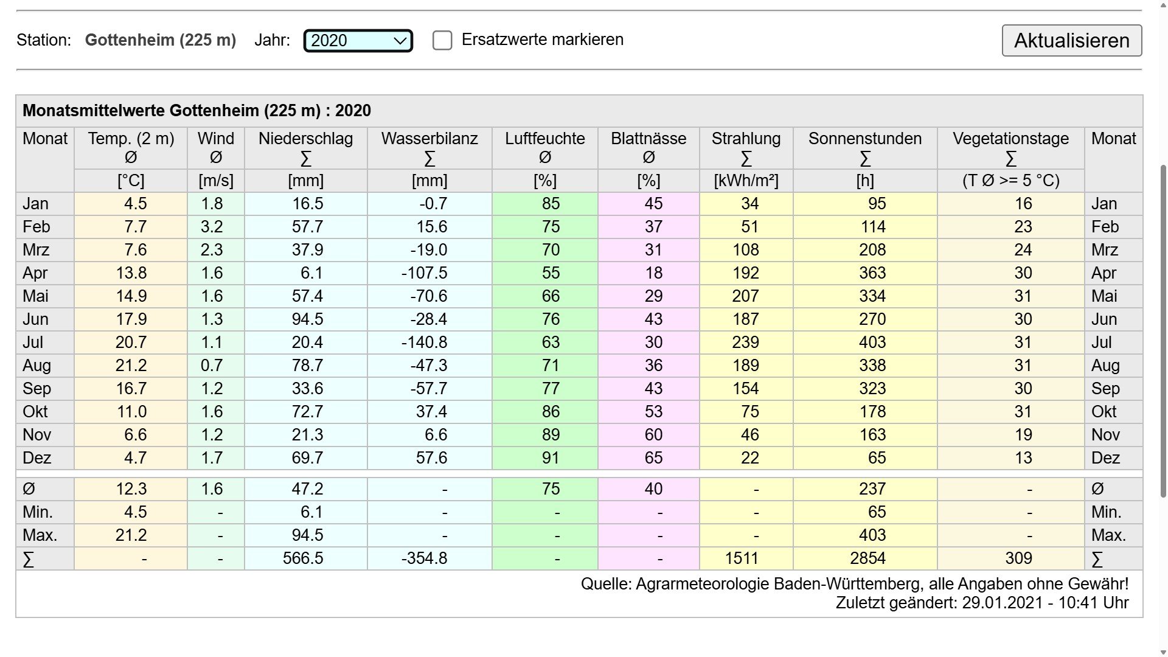The width and height of the screenshot is (1168, 657).
Task: Open the Jahr 2020 dropdown
Action: 357,41
